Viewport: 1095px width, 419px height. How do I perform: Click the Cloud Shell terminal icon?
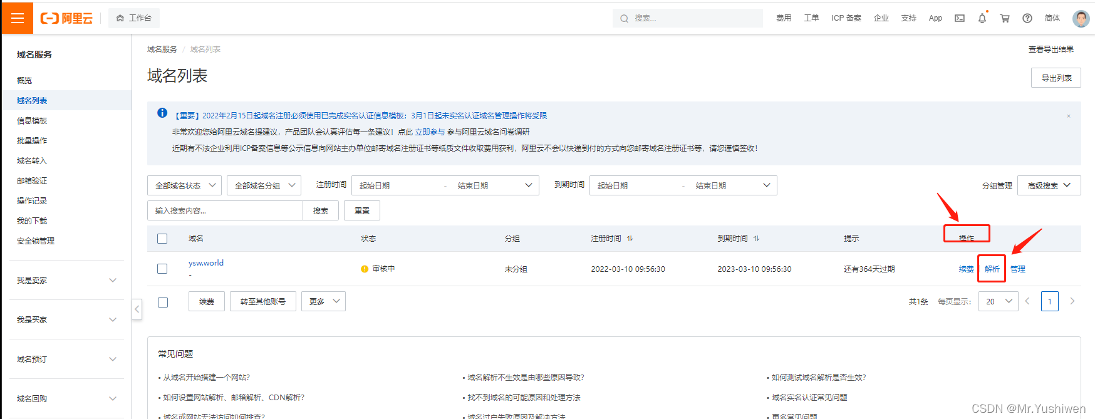pos(959,18)
